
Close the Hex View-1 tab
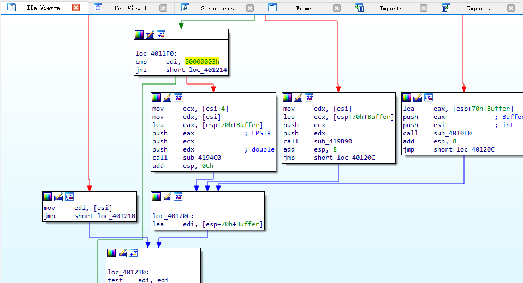point(163,8)
